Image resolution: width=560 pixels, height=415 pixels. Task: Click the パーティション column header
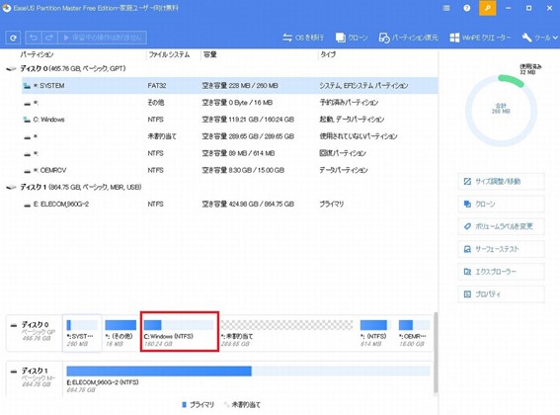click(37, 54)
